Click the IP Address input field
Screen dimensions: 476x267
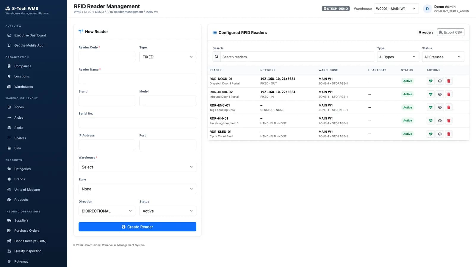click(x=107, y=145)
